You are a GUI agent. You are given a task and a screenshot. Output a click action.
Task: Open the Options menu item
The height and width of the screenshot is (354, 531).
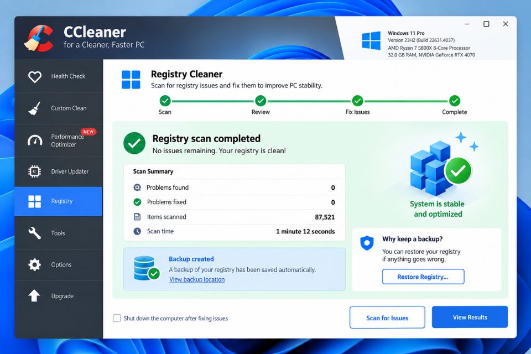[x=58, y=264]
